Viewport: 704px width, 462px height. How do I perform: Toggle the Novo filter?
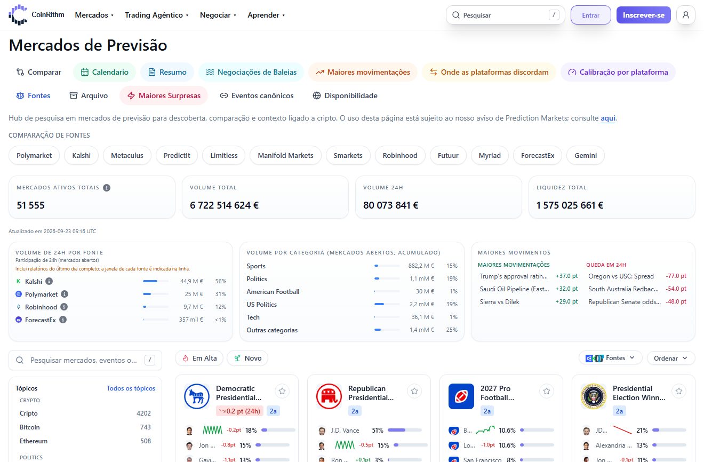coord(247,358)
